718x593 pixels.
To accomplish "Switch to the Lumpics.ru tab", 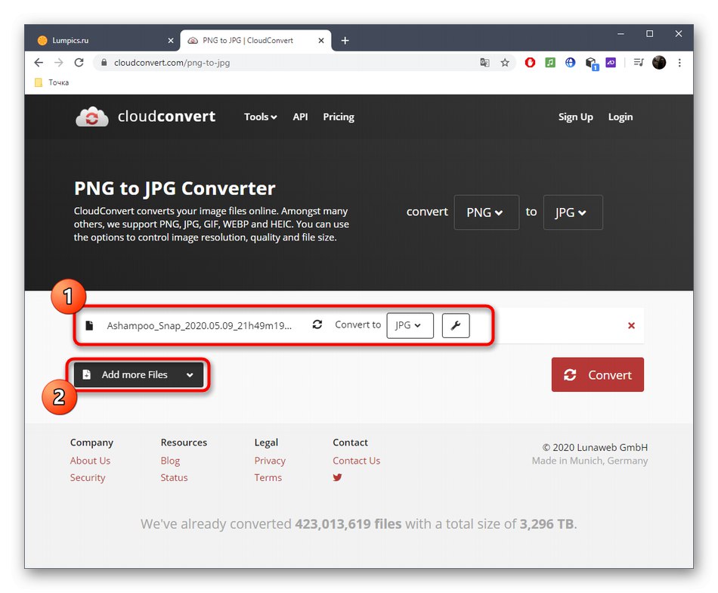I will coord(104,40).
